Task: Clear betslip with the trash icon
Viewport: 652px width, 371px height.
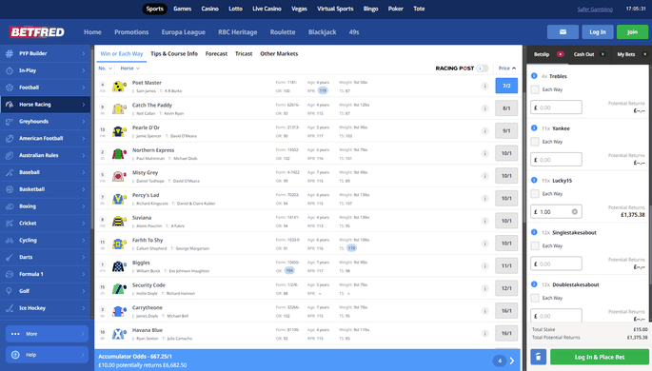Action: click(x=538, y=357)
